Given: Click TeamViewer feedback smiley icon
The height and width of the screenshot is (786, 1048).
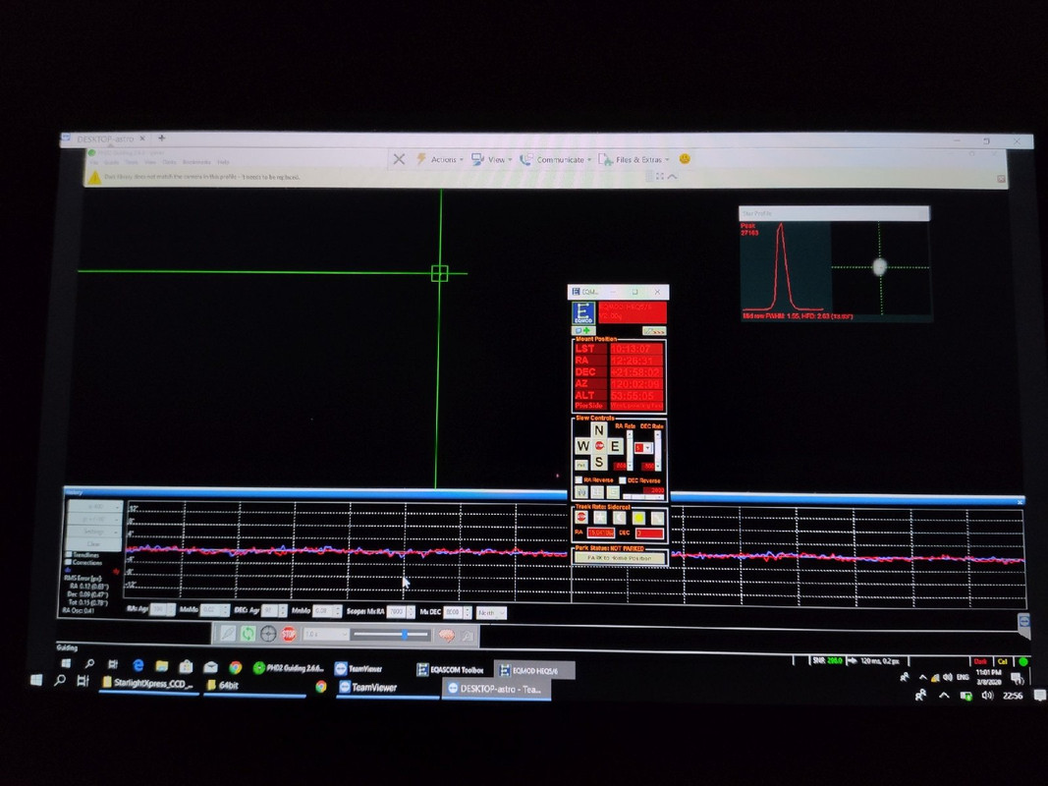Looking at the screenshot, I should tap(685, 159).
